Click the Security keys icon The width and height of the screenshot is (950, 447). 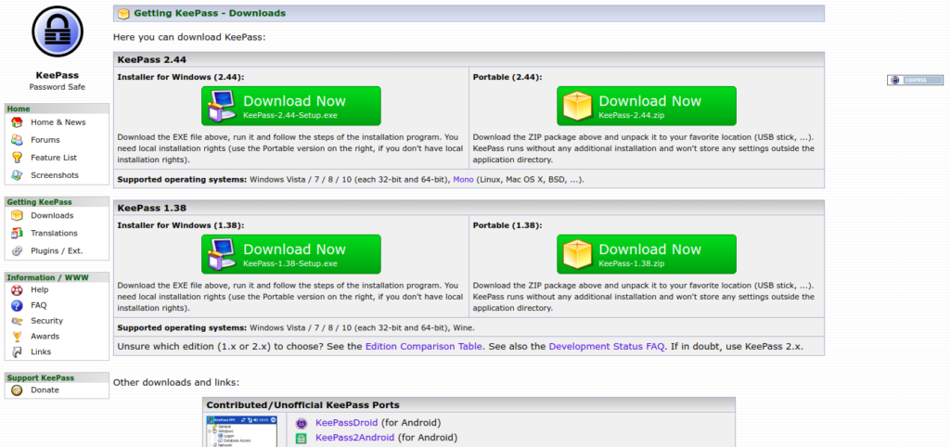click(x=17, y=321)
